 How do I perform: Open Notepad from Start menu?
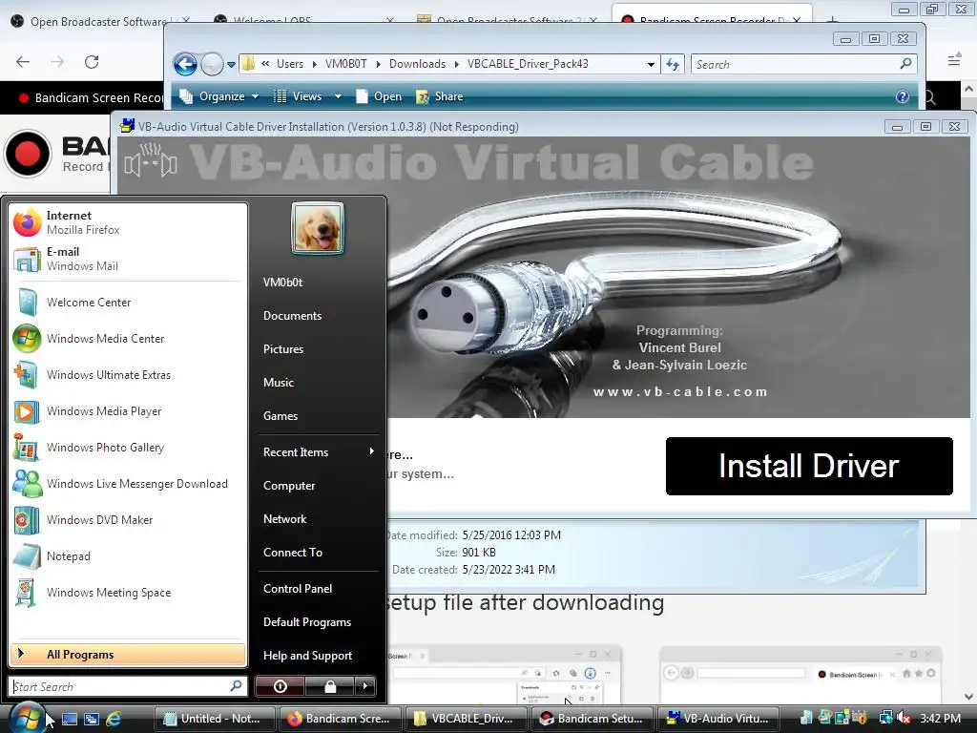tap(128, 556)
